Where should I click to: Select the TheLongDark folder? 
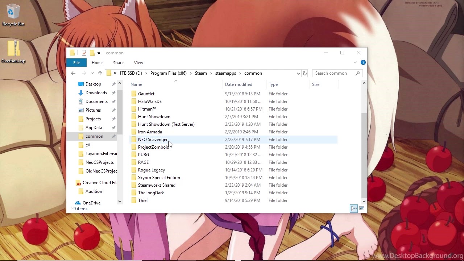[x=151, y=193]
